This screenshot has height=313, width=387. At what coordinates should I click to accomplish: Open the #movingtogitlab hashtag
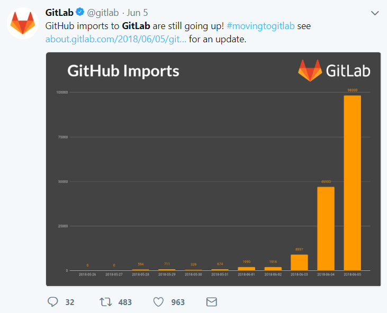[x=262, y=25]
